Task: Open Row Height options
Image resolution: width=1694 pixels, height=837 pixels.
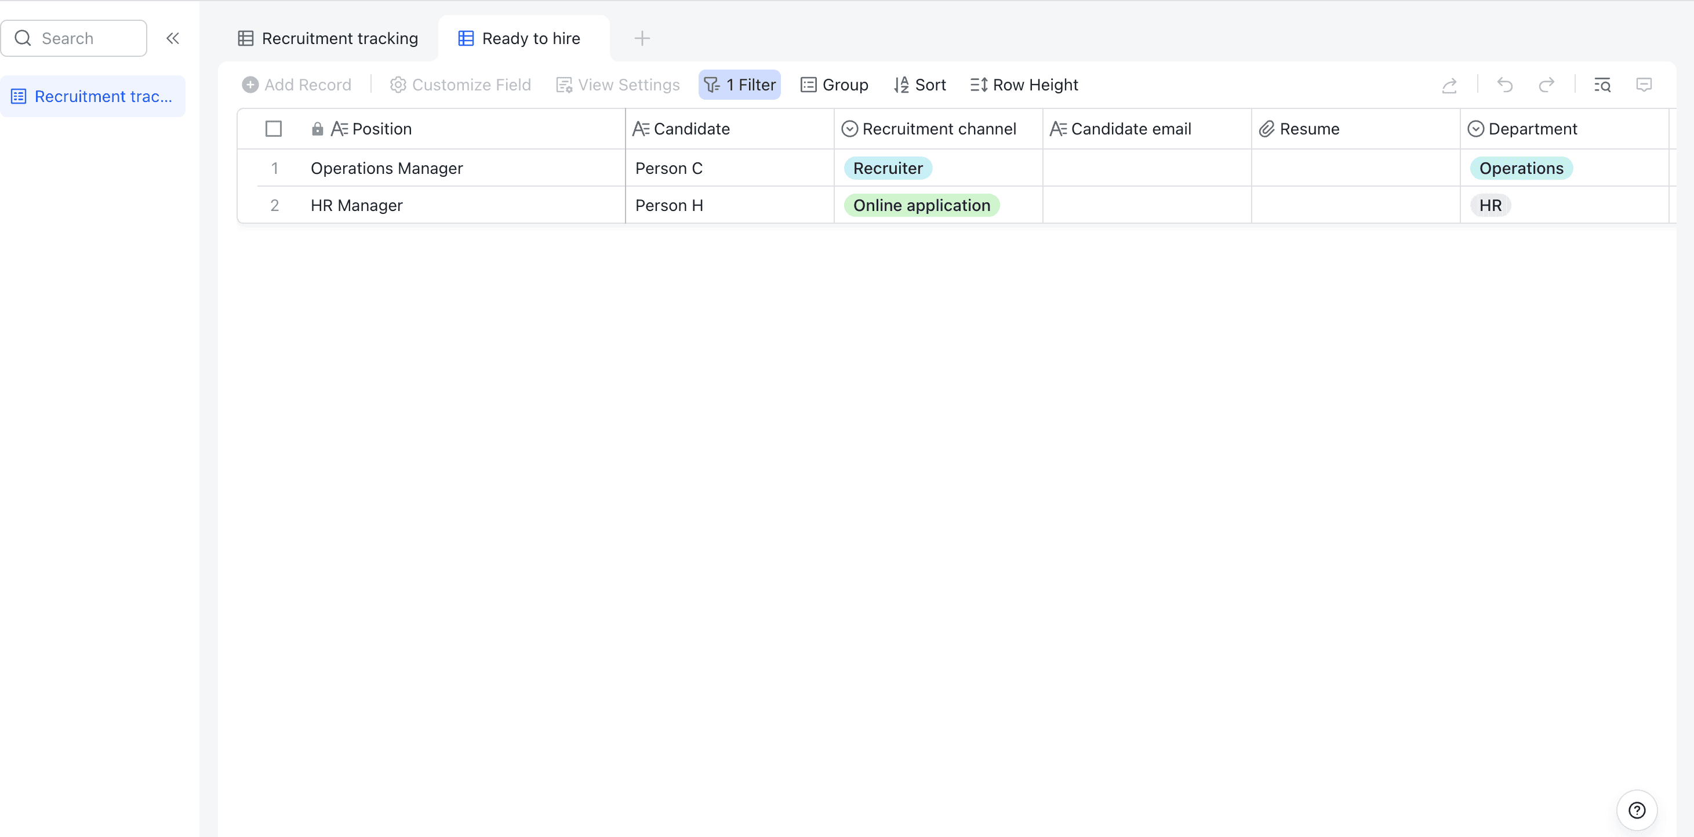Action: (1024, 85)
